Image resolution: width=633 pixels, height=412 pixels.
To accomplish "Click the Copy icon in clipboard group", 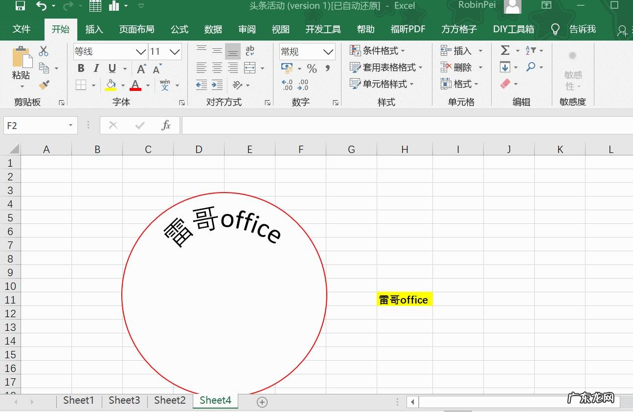I will [x=43, y=68].
